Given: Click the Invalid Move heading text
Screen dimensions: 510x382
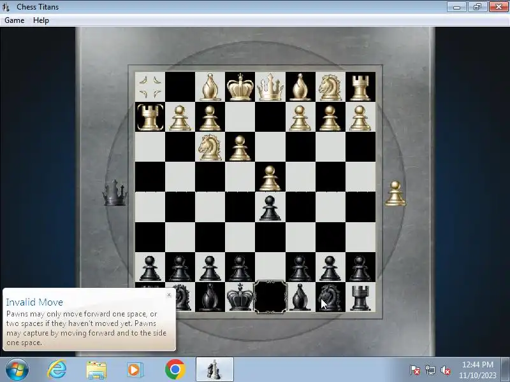Looking at the screenshot, I should [x=34, y=302].
